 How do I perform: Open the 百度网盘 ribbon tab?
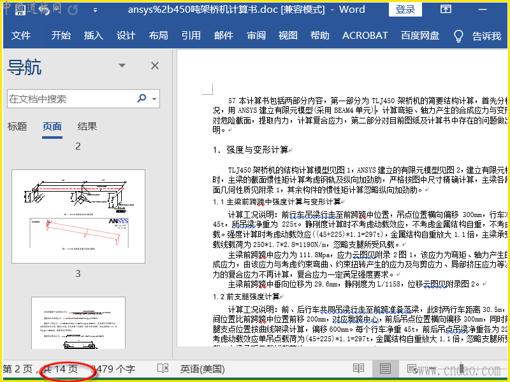pos(420,36)
